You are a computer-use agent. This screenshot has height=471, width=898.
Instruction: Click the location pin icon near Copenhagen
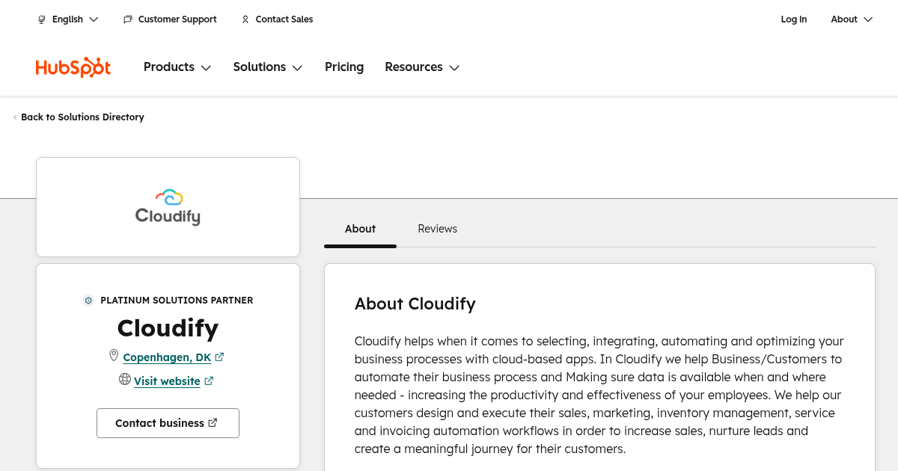(x=114, y=356)
